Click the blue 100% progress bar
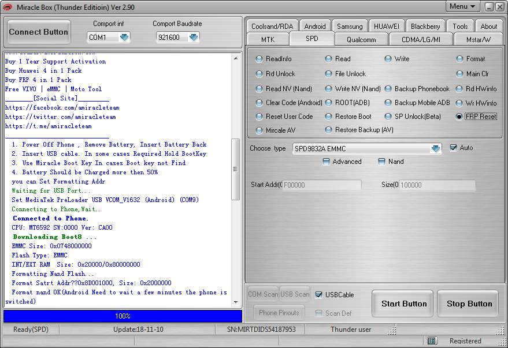This screenshot has height=348, width=508. pos(123,316)
